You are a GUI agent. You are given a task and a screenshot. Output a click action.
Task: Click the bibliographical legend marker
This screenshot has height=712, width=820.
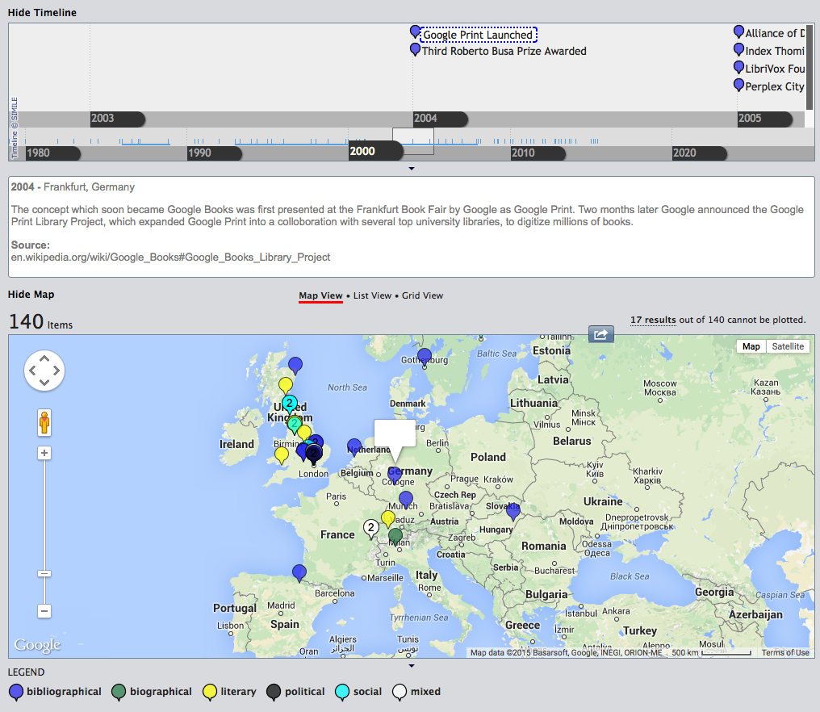(16, 692)
